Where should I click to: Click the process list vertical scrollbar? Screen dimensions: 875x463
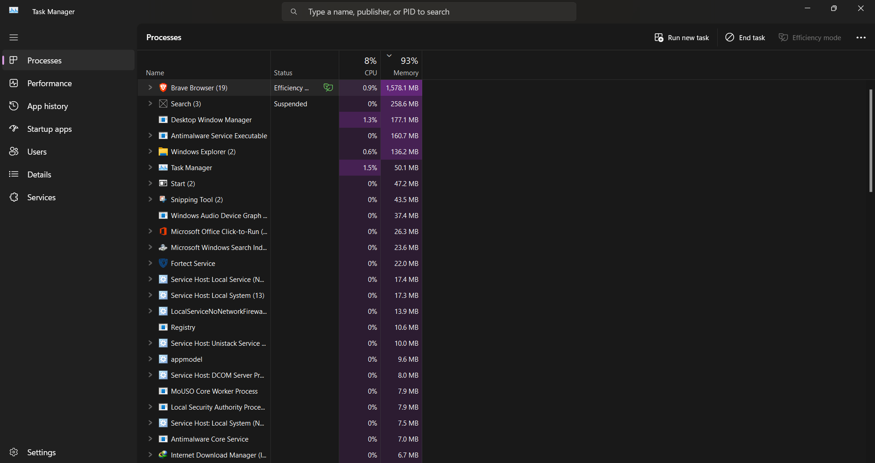(871, 140)
